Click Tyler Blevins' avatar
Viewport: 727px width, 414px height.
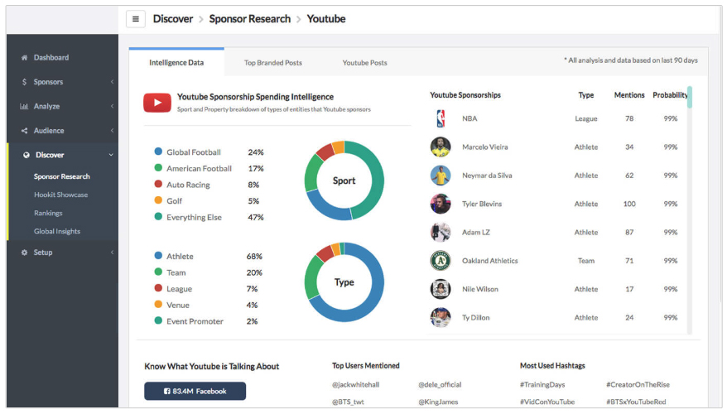pyautogui.click(x=441, y=204)
